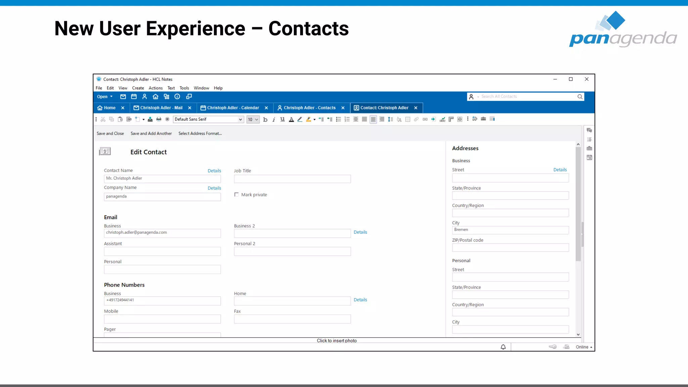The image size is (688, 387).
Task: Toggle bold formatting
Action: [265, 120]
